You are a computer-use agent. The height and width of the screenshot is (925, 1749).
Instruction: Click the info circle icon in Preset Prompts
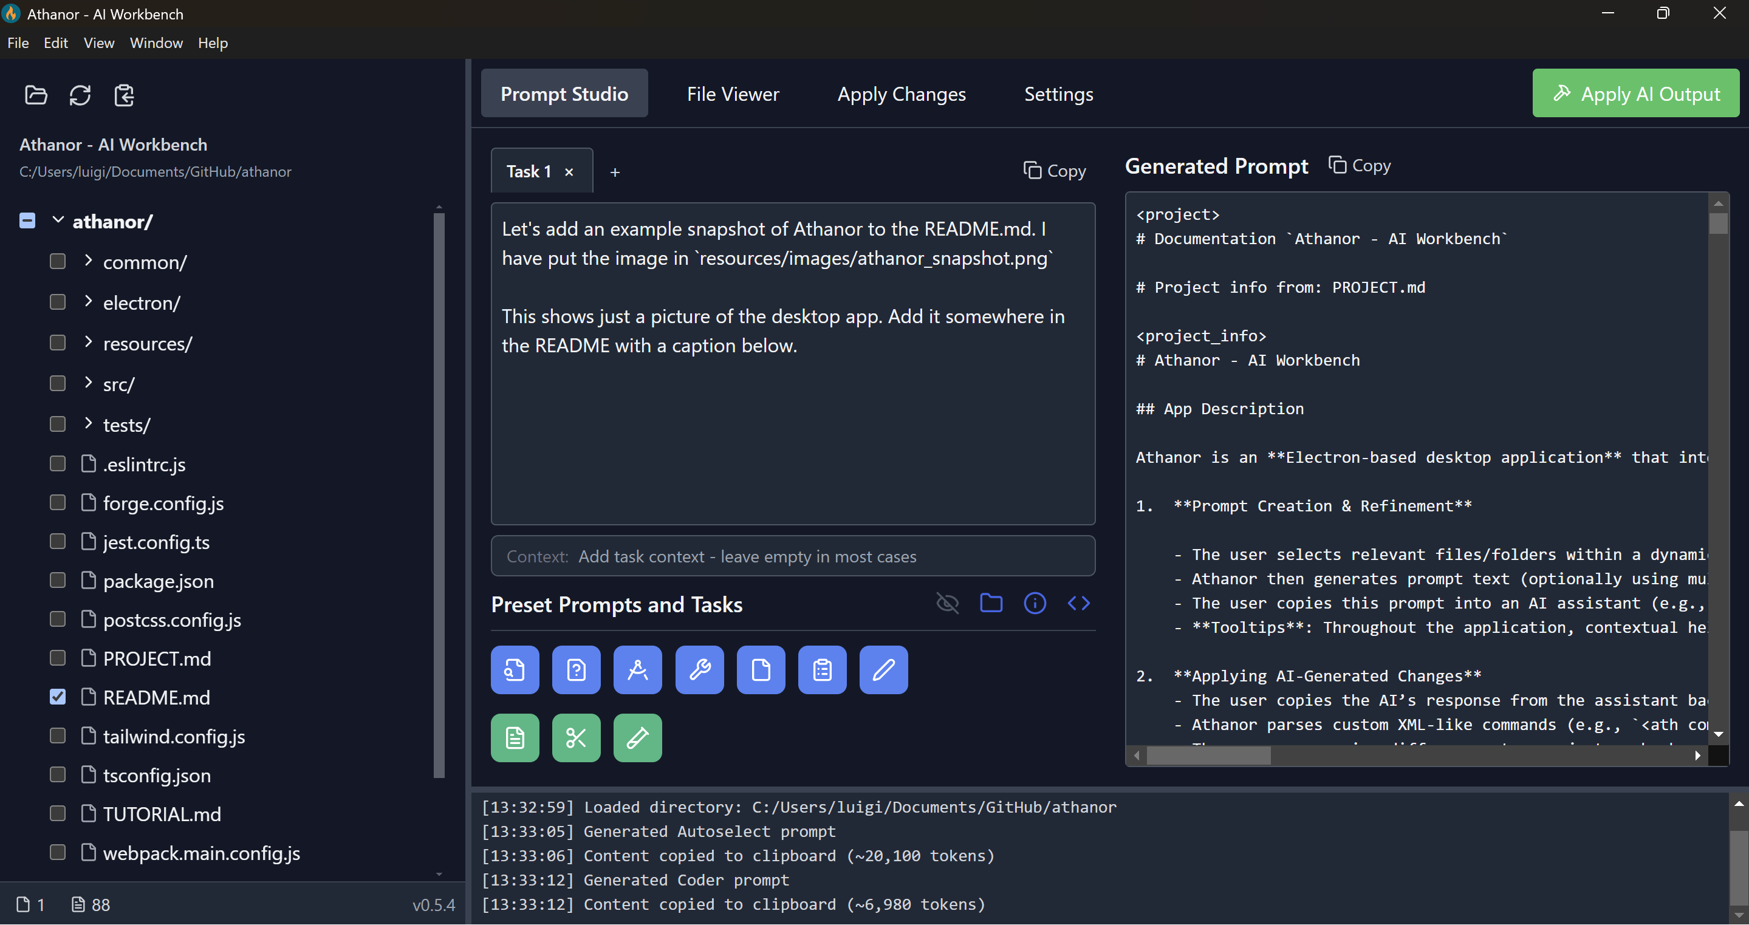pyautogui.click(x=1035, y=602)
